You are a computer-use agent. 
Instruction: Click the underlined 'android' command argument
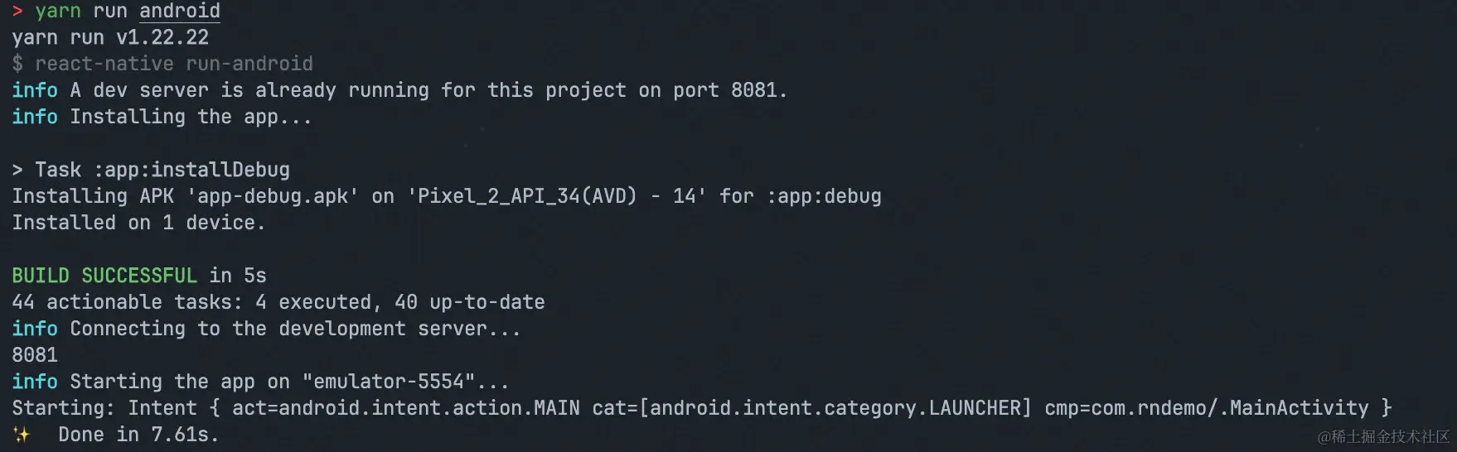180,11
